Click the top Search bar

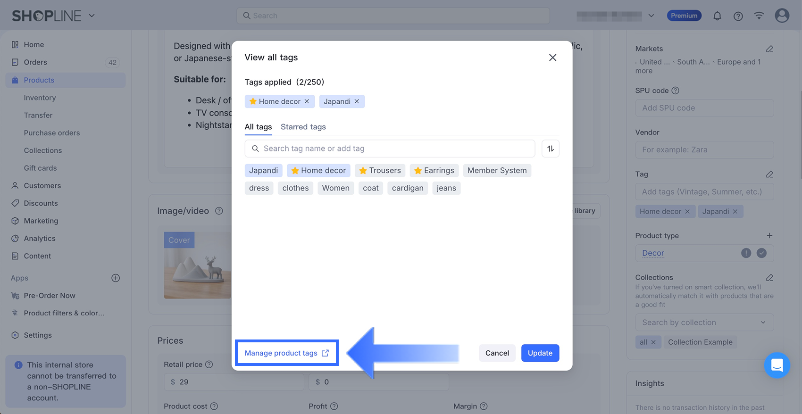(x=393, y=16)
